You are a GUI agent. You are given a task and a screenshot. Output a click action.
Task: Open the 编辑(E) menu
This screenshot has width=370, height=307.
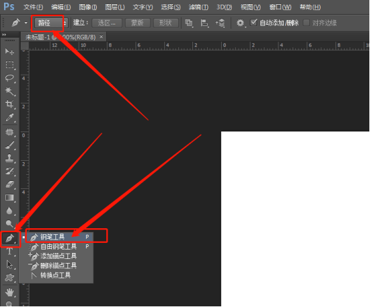[x=61, y=7]
